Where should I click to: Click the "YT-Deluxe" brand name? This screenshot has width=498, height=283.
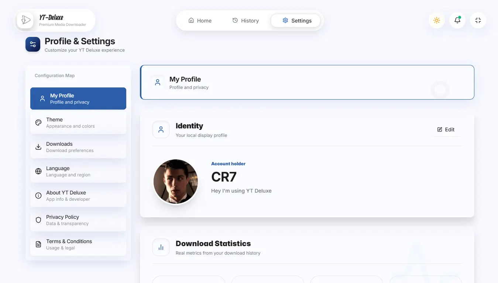pyautogui.click(x=51, y=18)
